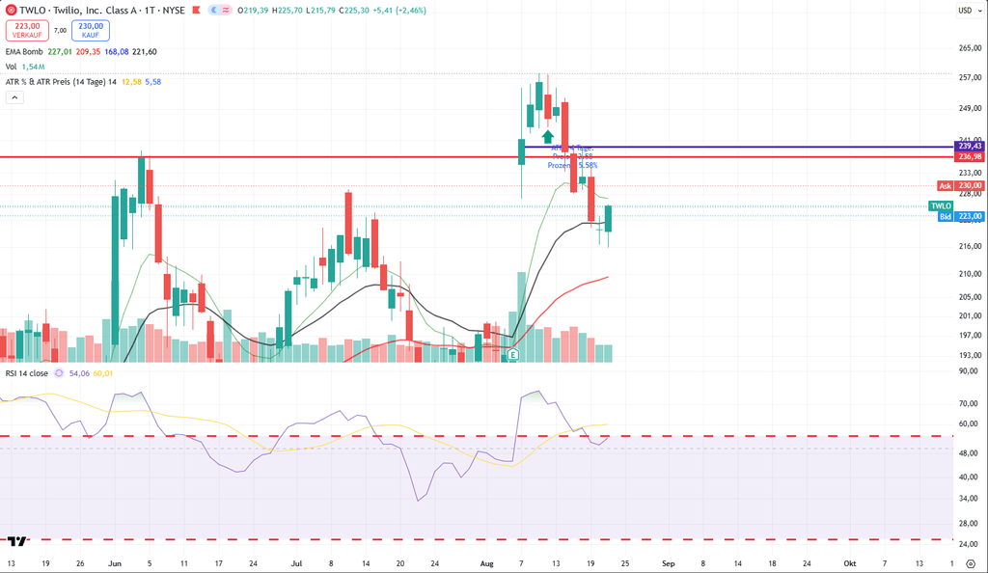
Task: Click the Okt label on time axis
Action: tap(850, 563)
